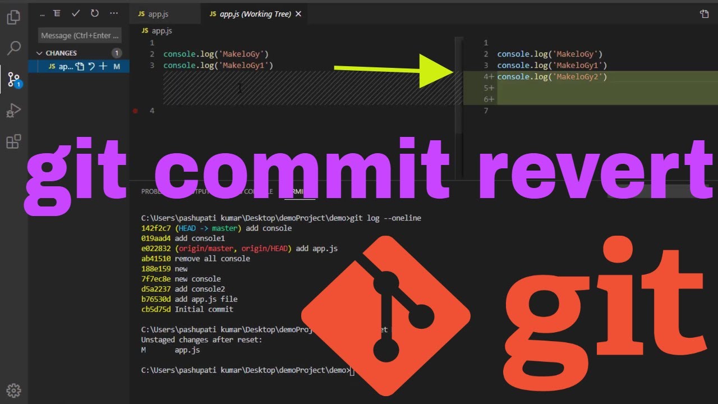Screen dimensions: 718x404
Task: Click the '188e159 new' terminal line
Action: [x=164, y=269]
